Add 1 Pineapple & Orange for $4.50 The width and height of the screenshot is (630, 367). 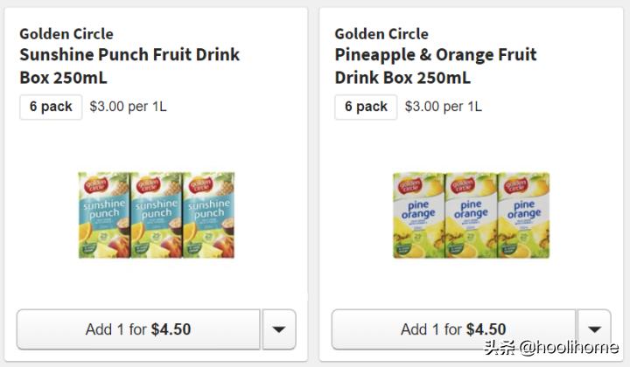pos(453,329)
